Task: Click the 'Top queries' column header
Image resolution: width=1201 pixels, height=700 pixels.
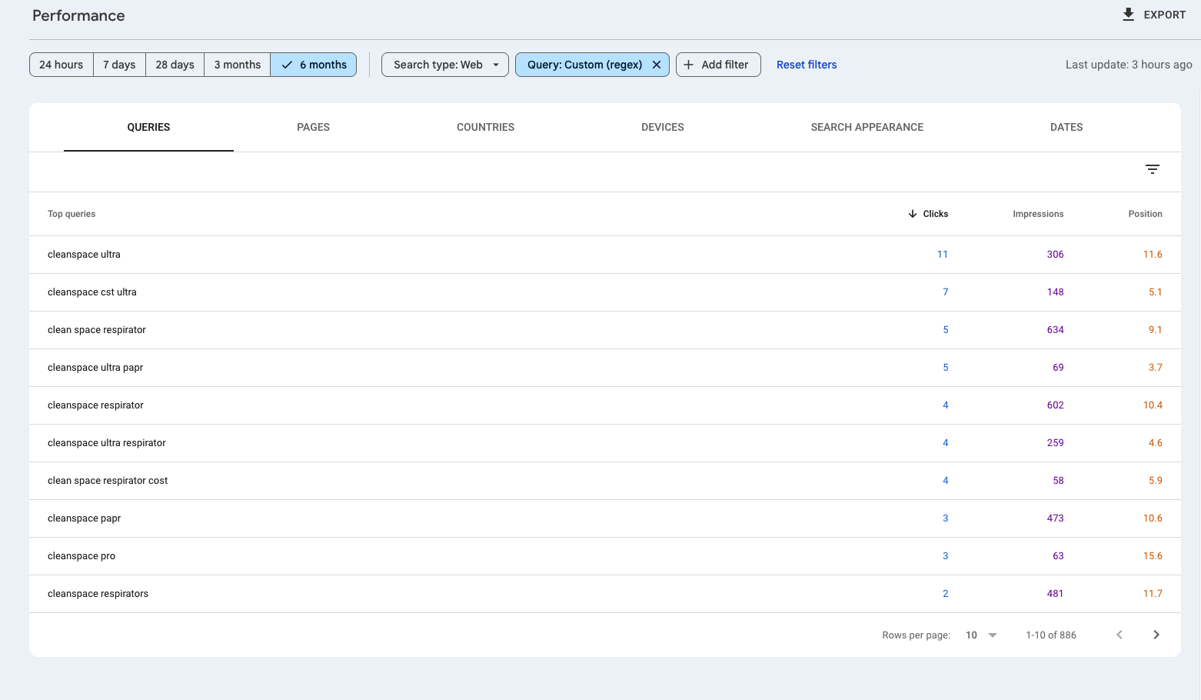Action: tap(72, 214)
